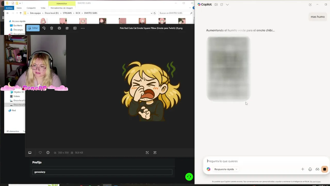Refresh the EMOTES SUBS folder

click(155, 13)
